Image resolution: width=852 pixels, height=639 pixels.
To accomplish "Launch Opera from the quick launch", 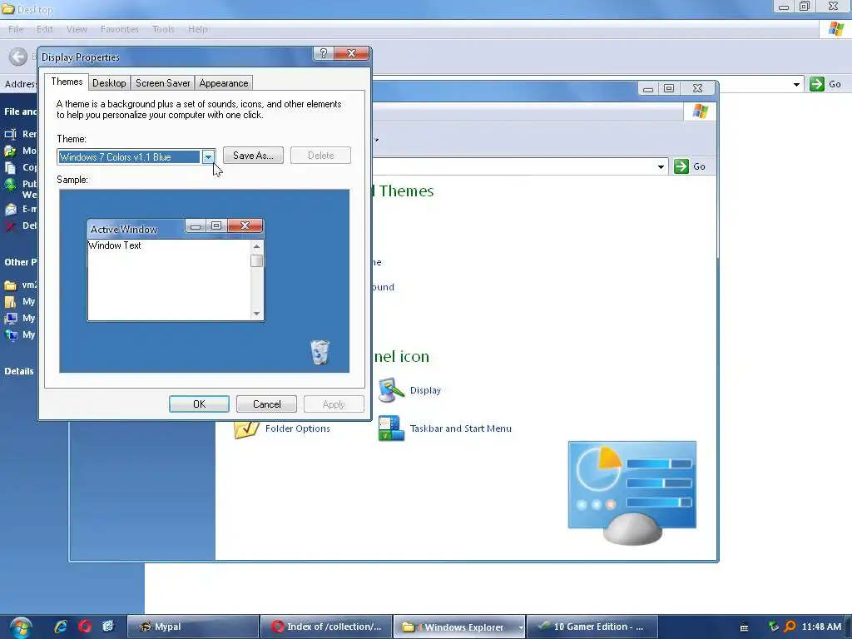I will tap(85, 627).
